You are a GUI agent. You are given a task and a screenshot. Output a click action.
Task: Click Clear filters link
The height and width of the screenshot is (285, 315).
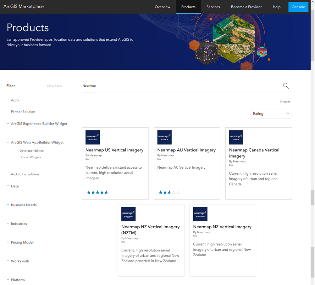coord(54,86)
